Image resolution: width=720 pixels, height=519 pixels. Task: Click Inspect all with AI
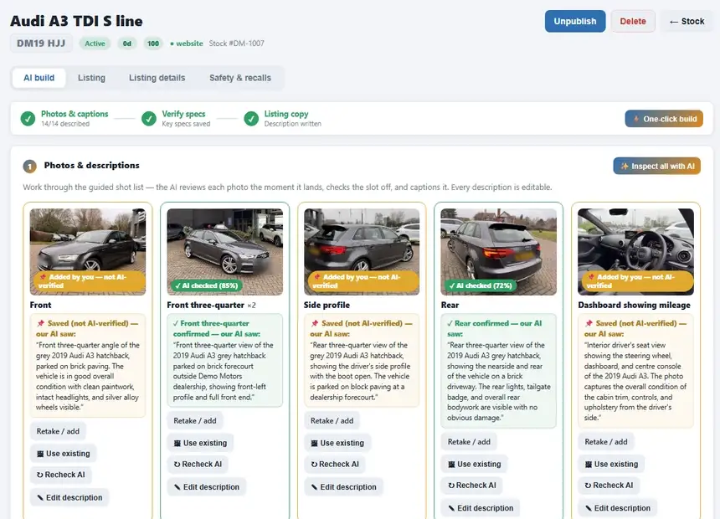[656, 167]
